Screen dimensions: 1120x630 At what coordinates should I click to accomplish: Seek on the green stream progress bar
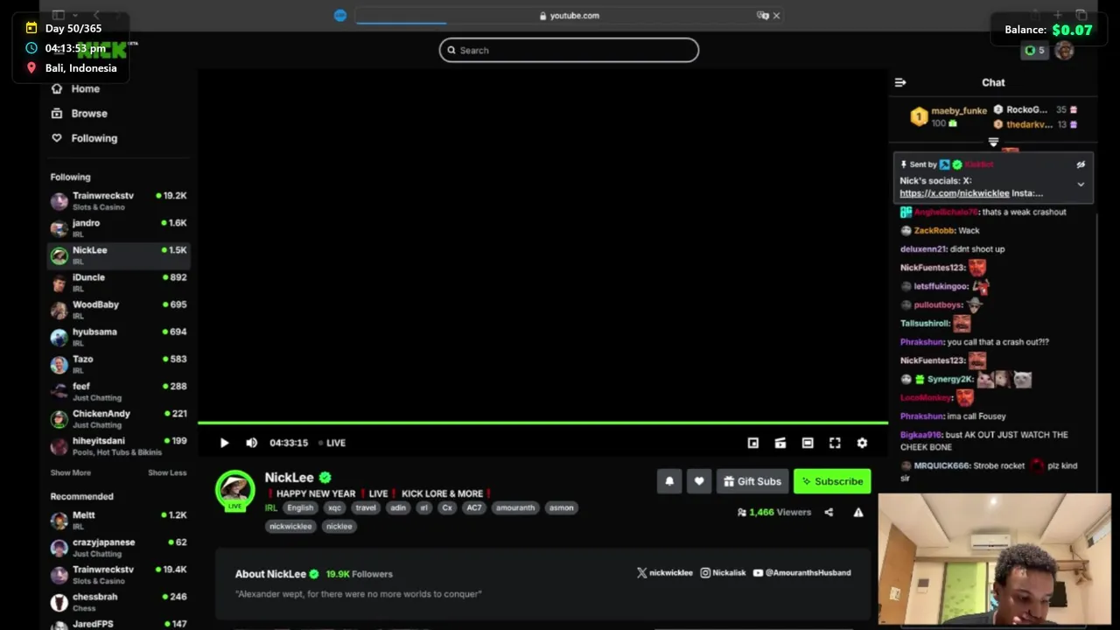542,423
